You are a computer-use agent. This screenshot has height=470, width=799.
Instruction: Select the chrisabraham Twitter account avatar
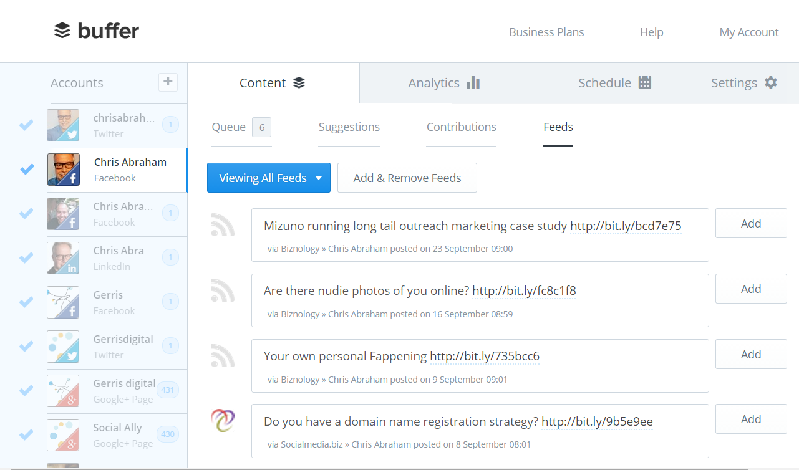click(63, 125)
